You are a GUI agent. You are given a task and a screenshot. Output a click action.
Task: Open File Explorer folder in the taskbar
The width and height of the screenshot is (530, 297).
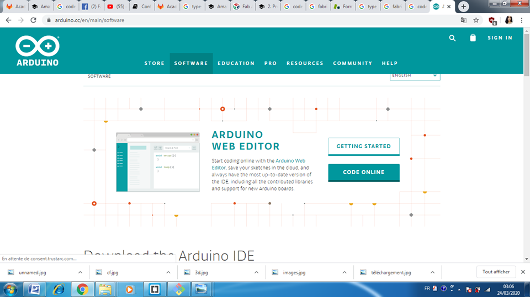click(105, 289)
